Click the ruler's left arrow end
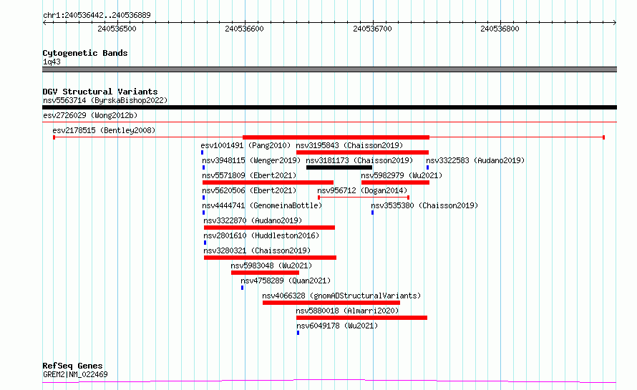Viewport: 637px width, 390px height. point(44,23)
